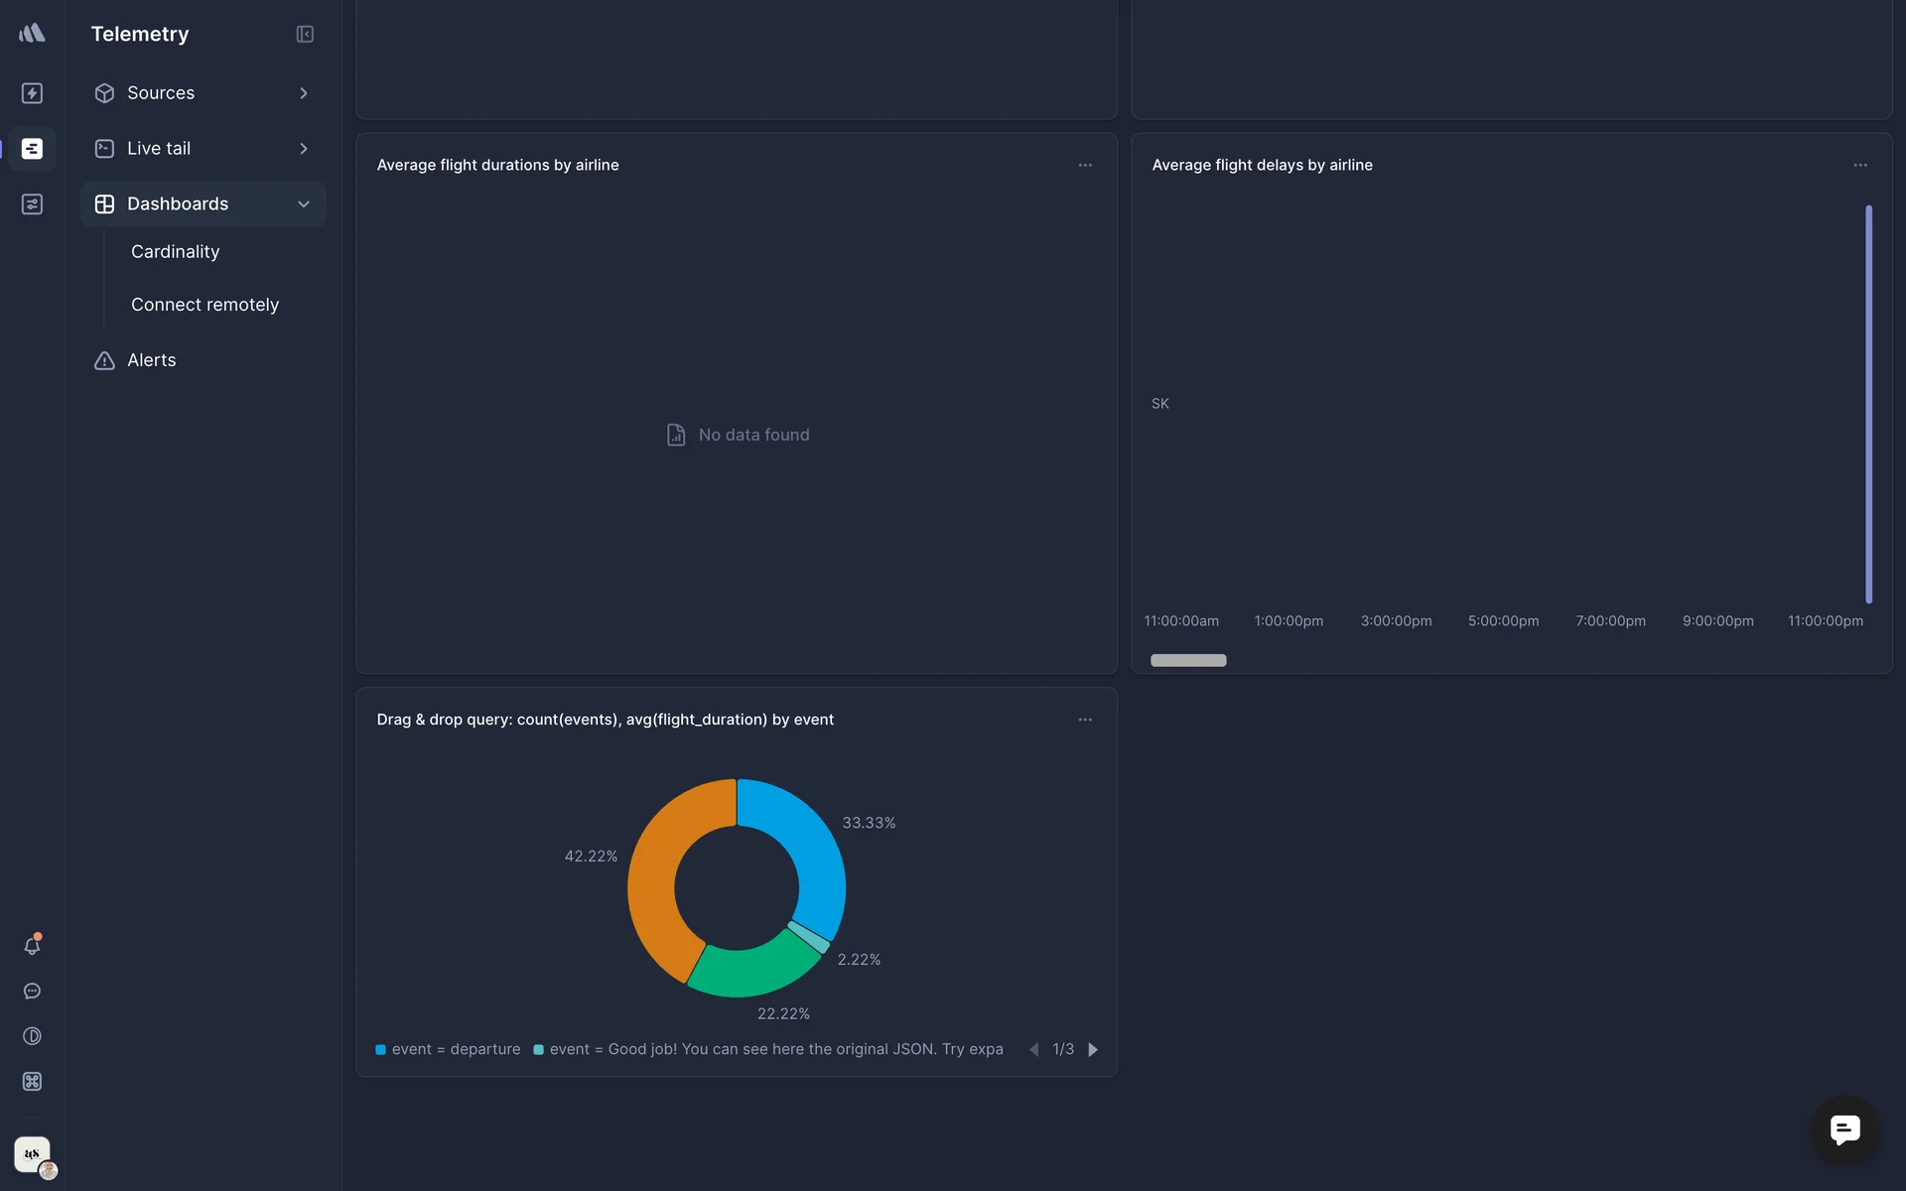The image size is (1906, 1191).
Task: Collapse the Dashboards section
Action: pyautogui.click(x=304, y=204)
